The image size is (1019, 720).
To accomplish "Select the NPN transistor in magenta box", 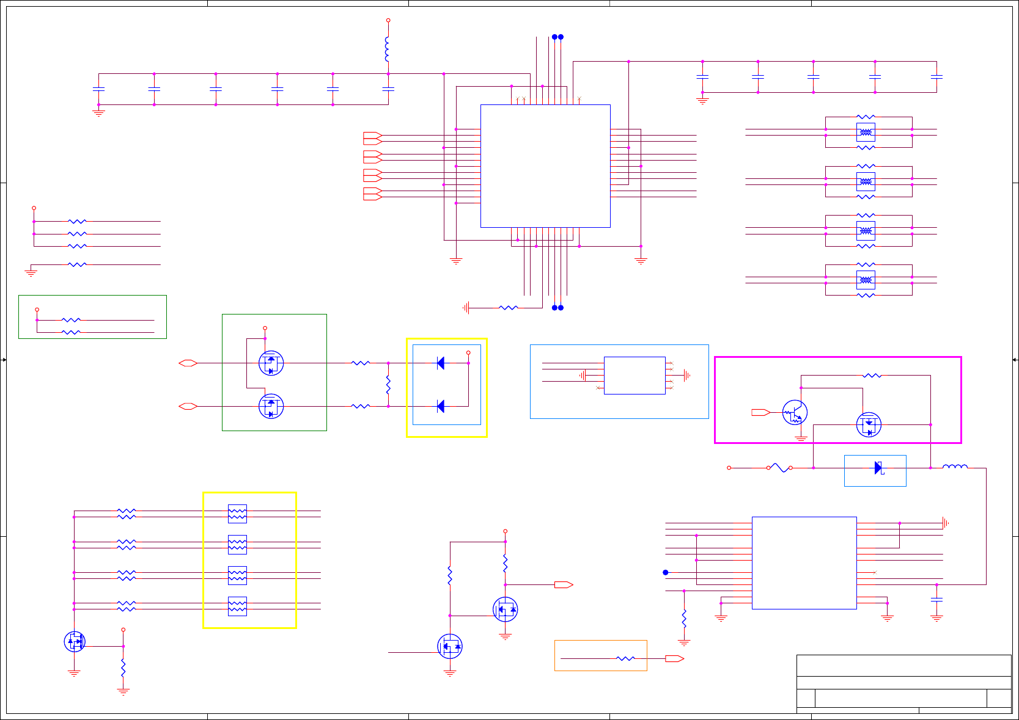I will point(795,413).
